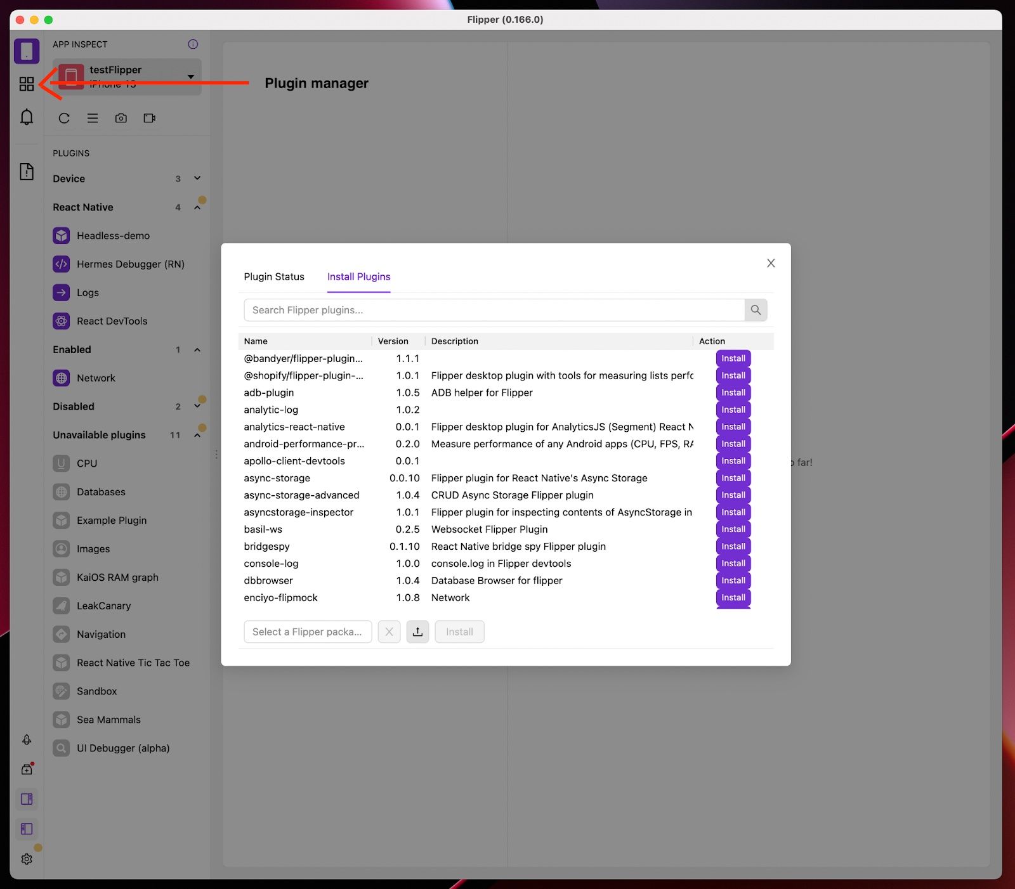
Task: Sort by the Version column header
Action: (x=393, y=341)
